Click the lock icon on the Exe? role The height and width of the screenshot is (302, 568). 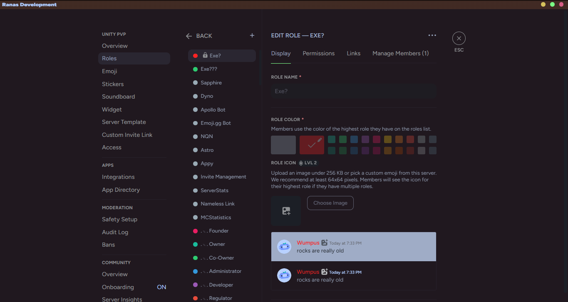pos(205,55)
